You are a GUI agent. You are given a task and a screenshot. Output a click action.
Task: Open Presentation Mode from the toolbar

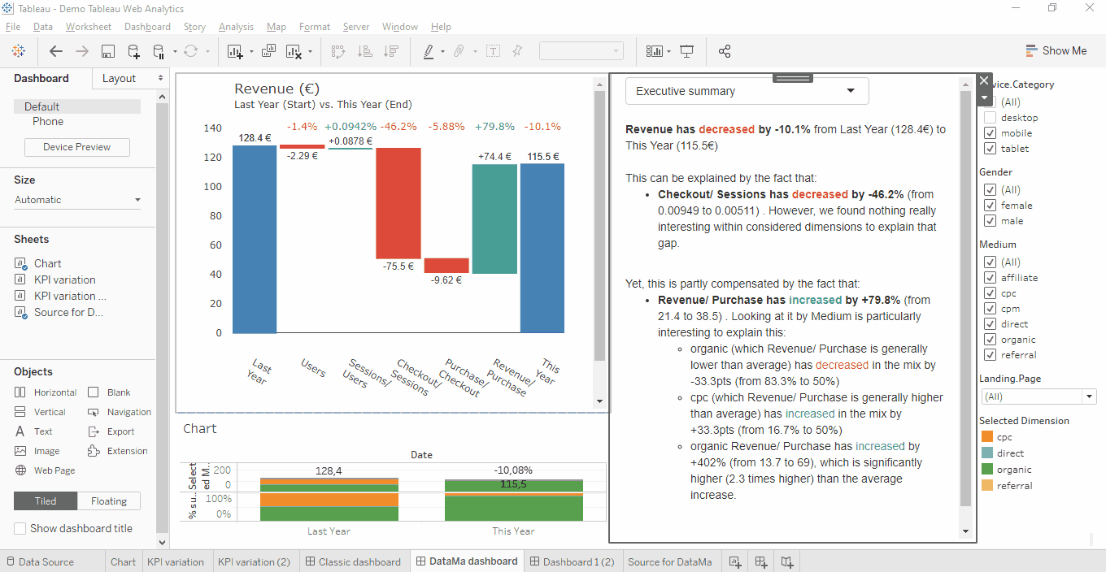tap(687, 50)
